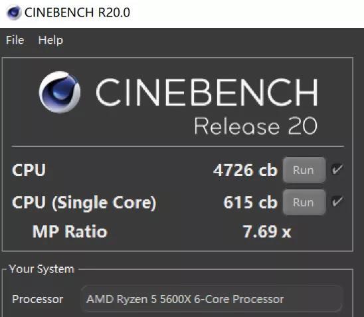This screenshot has width=364, height=317.
Task: Run the multi-core CPU benchmark
Action: click(304, 170)
